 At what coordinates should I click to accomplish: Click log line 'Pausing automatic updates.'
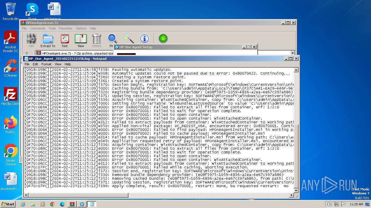pos(142,70)
